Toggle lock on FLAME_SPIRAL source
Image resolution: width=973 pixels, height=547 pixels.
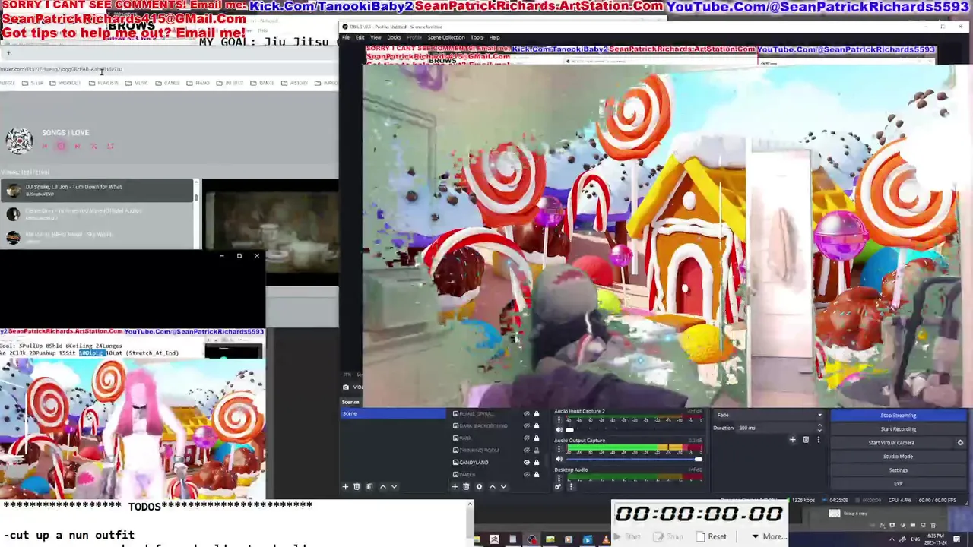point(536,413)
